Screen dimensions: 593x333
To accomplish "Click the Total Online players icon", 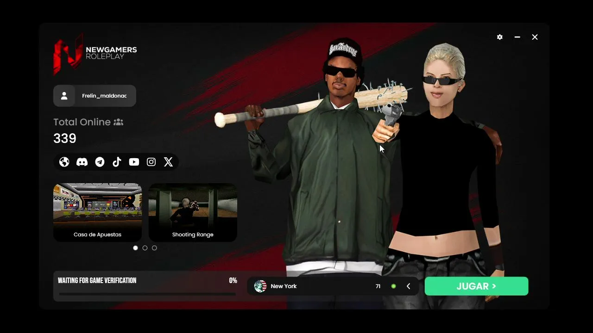I will [119, 122].
